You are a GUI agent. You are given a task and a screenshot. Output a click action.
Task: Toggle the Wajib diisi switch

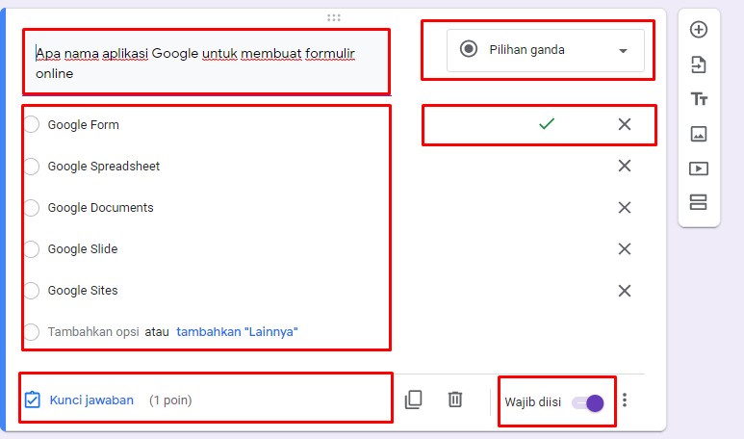tap(588, 402)
